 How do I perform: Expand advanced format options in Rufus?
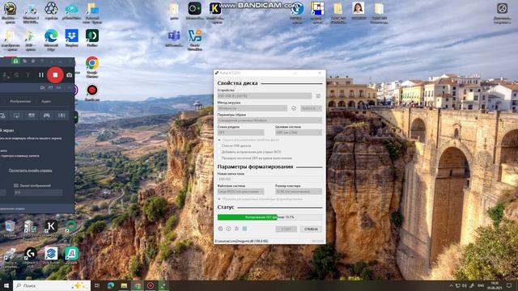point(260,200)
